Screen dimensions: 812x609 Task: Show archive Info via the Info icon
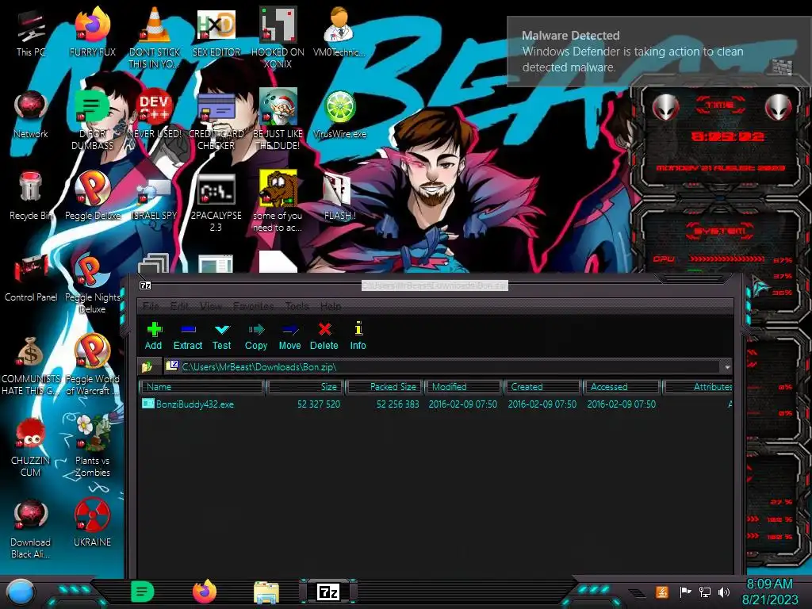click(358, 336)
